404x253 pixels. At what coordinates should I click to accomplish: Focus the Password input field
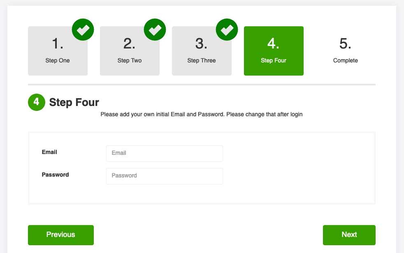pos(164,176)
